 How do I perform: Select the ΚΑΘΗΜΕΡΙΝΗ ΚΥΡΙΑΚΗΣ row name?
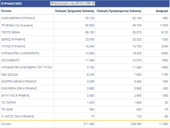pos(18,18)
